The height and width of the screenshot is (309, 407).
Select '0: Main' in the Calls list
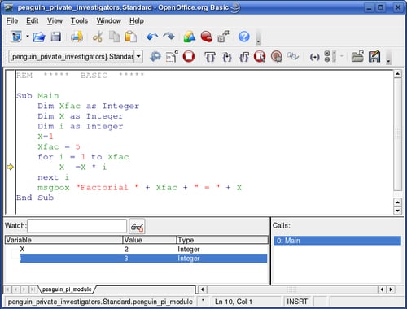(x=337, y=241)
